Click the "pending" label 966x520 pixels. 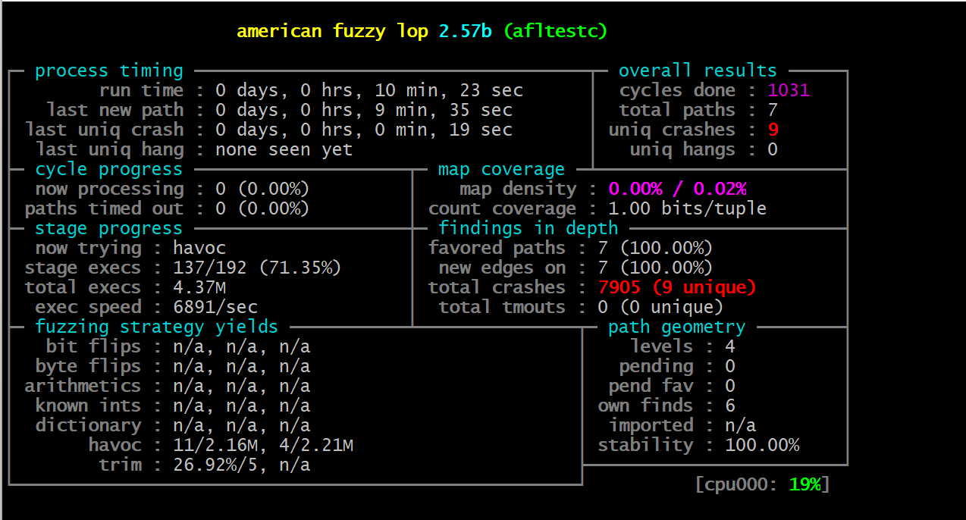click(x=657, y=367)
